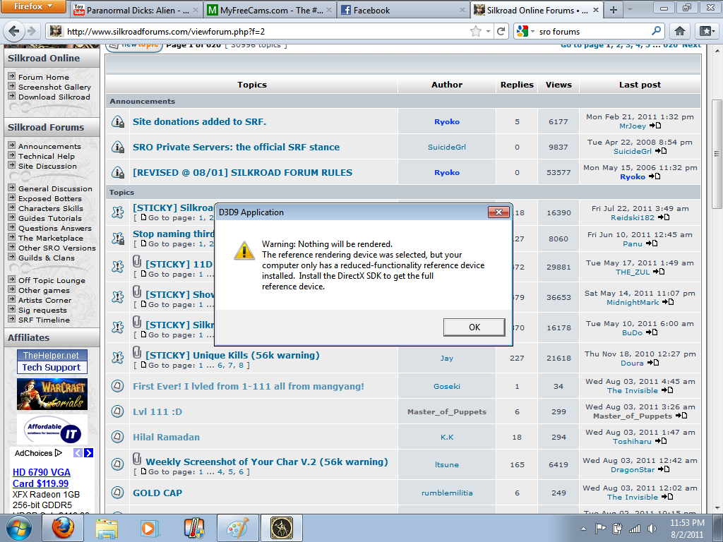Viewport: 723px width, 542px height.
Task: Bookmark this page with the star icon
Action: click(476, 31)
